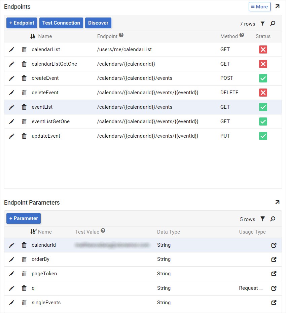
Task: Edit the calendarId parameter with pencil icon
Action: (x=12, y=245)
